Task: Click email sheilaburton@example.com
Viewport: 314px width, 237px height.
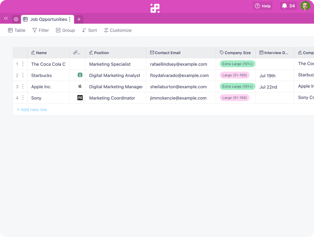Action: tap(178, 87)
